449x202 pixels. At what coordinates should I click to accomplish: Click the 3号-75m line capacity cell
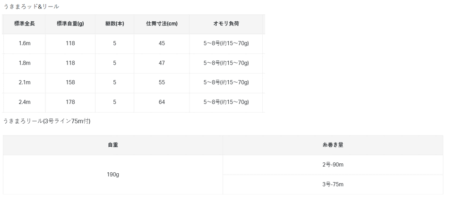tap(333, 185)
